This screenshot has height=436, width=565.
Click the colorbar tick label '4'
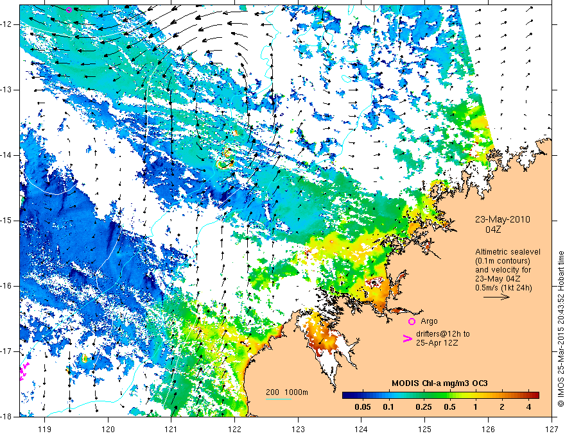528,407
